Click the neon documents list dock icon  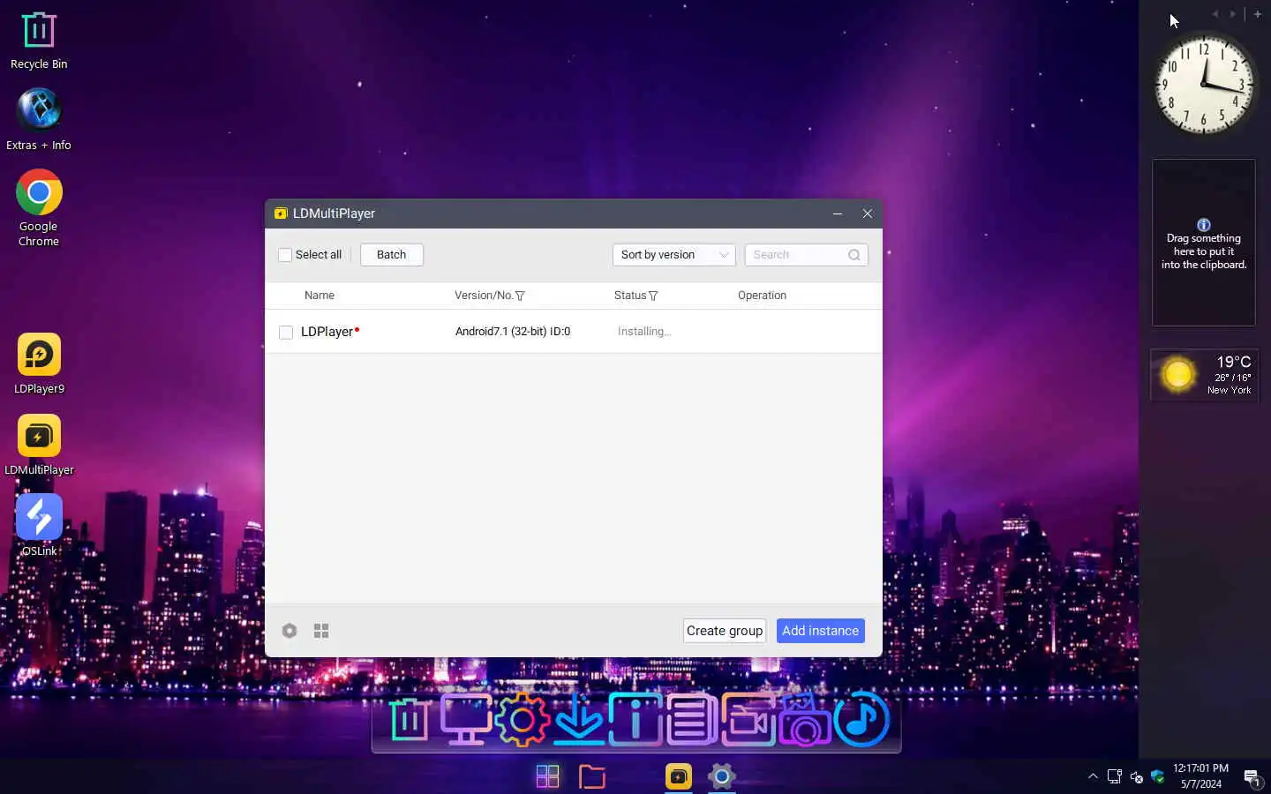691,720
